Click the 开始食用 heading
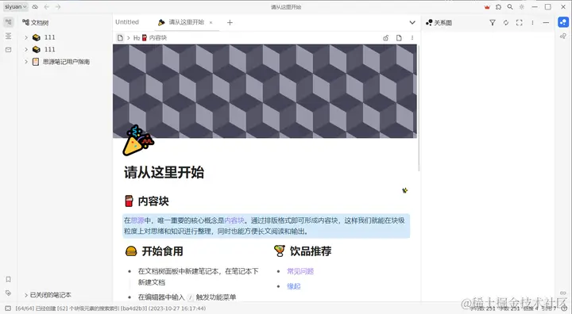The image size is (572, 314). 162,251
